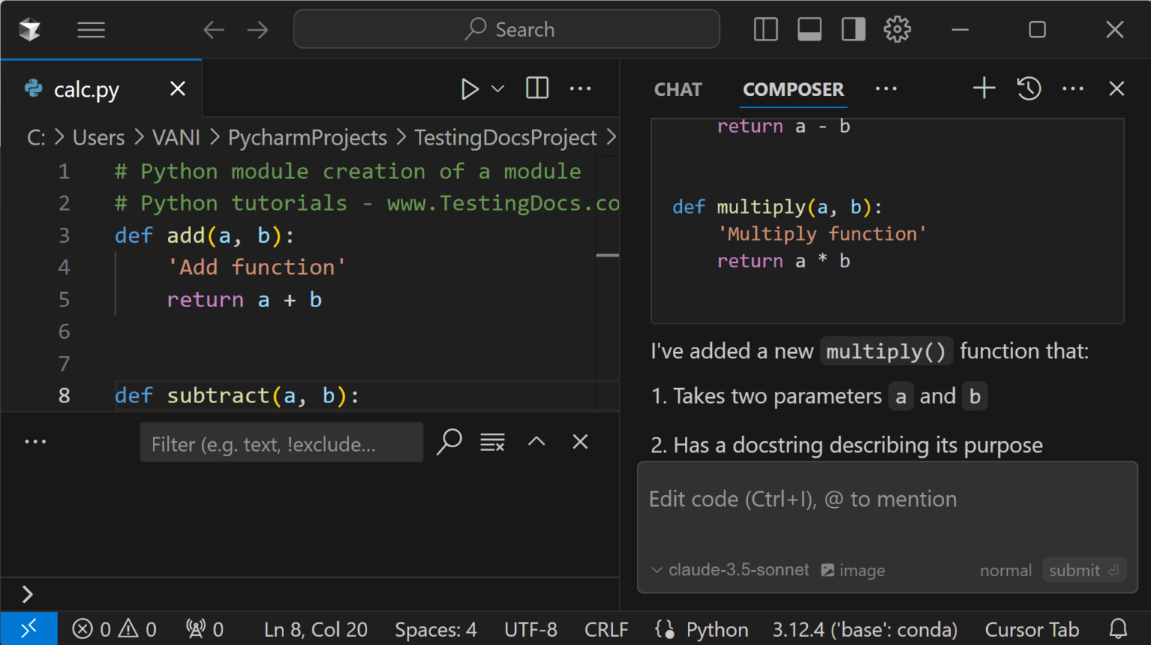Toggle the bottom panel visibility

click(809, 29)
